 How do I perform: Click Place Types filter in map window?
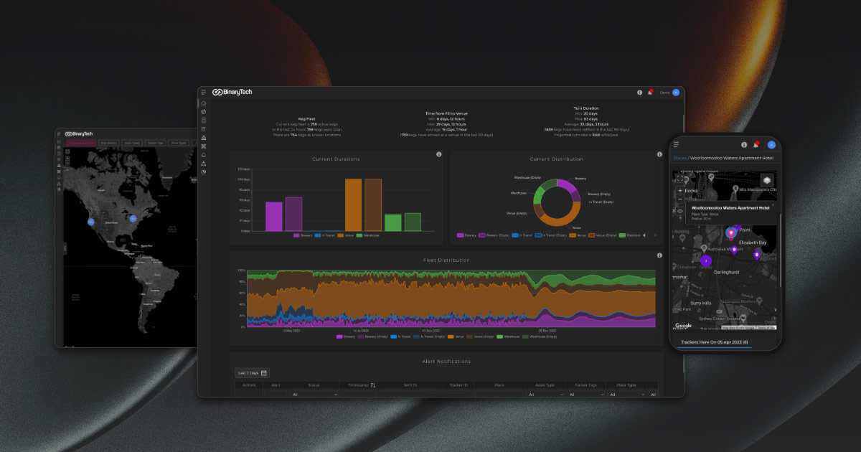179,143
